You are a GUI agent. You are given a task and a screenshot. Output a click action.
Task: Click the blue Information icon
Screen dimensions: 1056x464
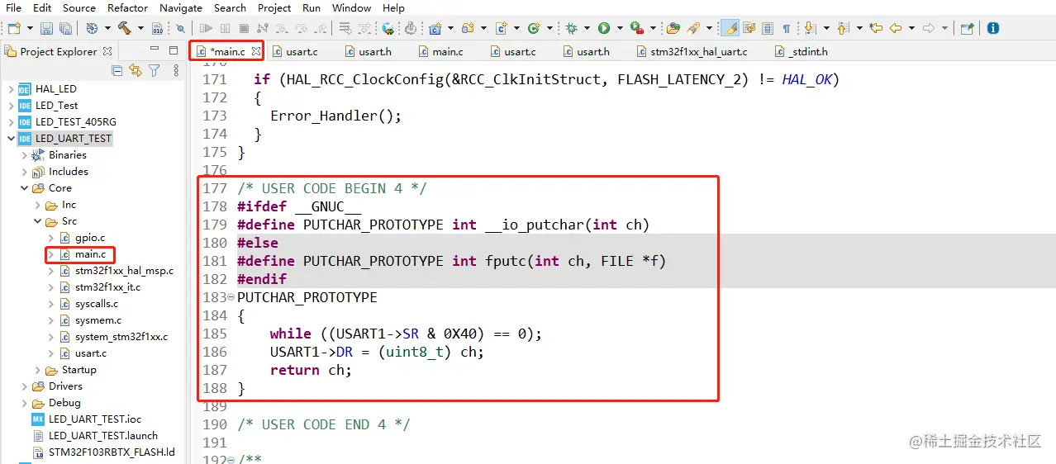993,28
